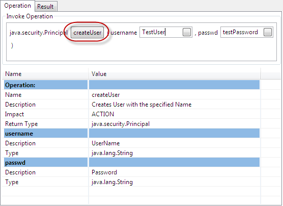Select the blue Operation: section row

click(132, 85)
